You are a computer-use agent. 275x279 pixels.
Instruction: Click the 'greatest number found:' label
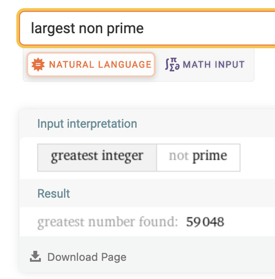(108, 222)
